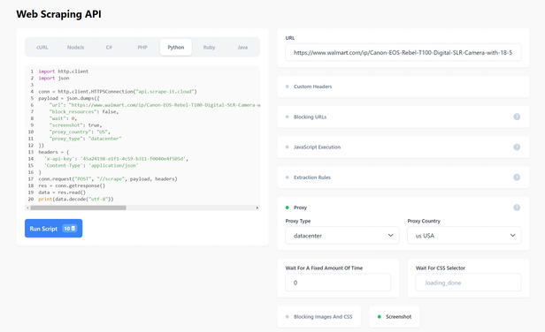The width and height of the screenshot is (545, 332).
Task: Click the Proxy Type label
Action: tap(298, 221)
